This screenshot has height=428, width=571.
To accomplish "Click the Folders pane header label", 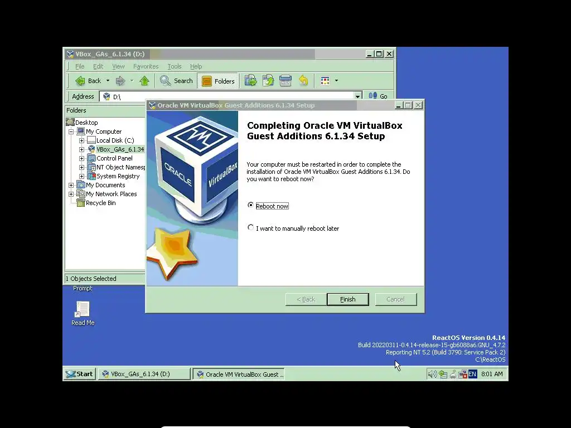I will (76, 110).
